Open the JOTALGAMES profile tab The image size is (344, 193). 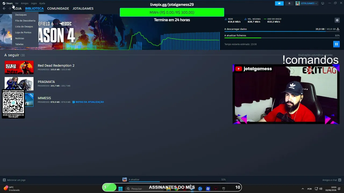(x=83, y=9)
